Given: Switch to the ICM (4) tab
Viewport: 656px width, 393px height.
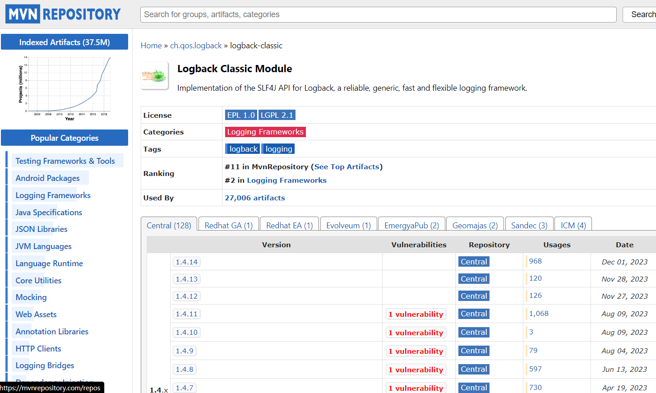Looking at the screenshot, I should pyautogui.click(x=573, y=225).
